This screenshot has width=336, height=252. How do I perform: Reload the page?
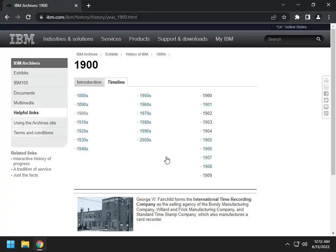pos(28,17)
